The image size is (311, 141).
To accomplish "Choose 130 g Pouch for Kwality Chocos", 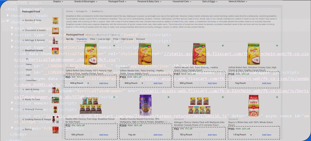I will tap(77, 135).
